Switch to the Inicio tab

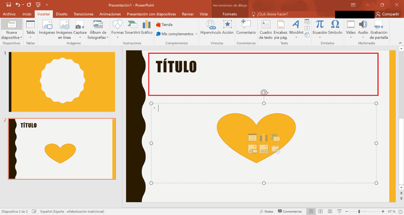[x=27, y=14]
